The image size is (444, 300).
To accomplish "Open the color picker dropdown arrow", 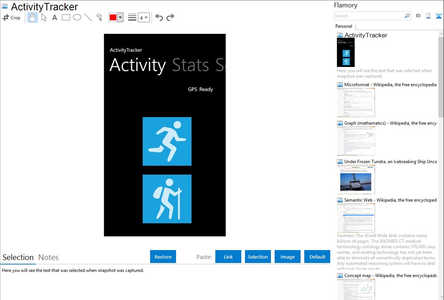I will coord(120,17).
